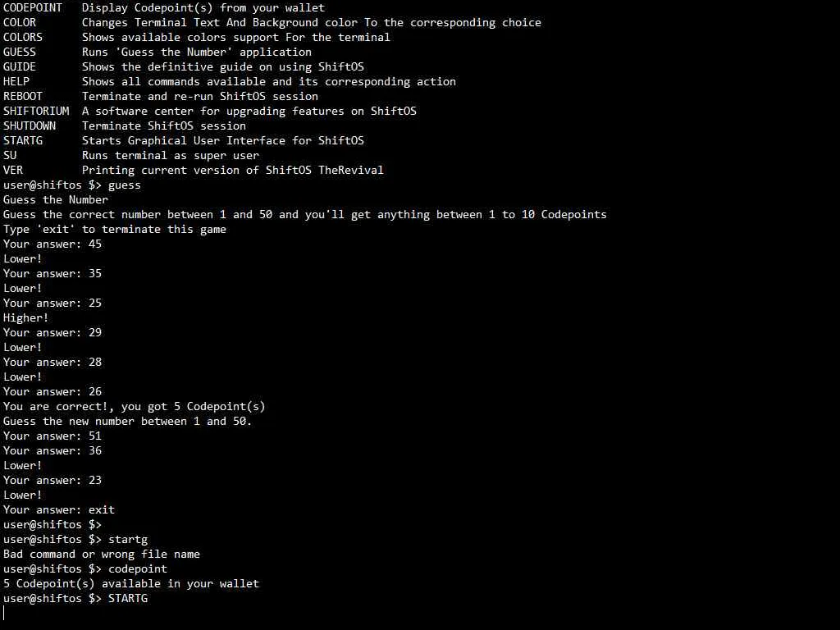Click the 'Starts Graphical User Interface for ShiftOS' description
This screenshot has width=840, height=630.
pos(223,140)
